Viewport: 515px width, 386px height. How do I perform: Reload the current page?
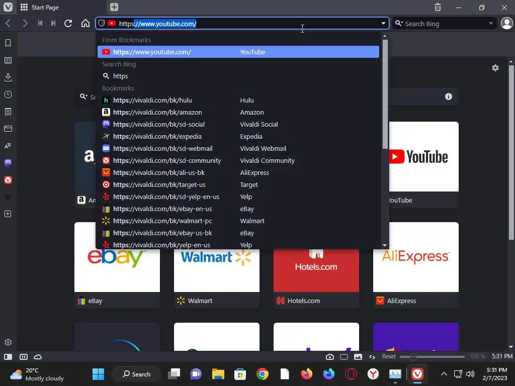click(68, 23)
